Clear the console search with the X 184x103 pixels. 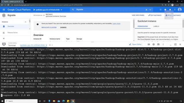pyautogui.click(x=146, y=10)
